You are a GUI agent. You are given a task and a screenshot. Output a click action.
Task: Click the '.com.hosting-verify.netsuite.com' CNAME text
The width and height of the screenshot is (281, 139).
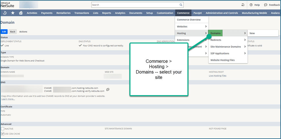pyautogui.click(x=88, y=91)
